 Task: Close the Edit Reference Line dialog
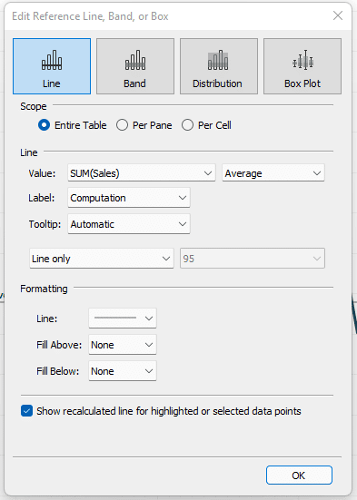[x=338, y=15]
